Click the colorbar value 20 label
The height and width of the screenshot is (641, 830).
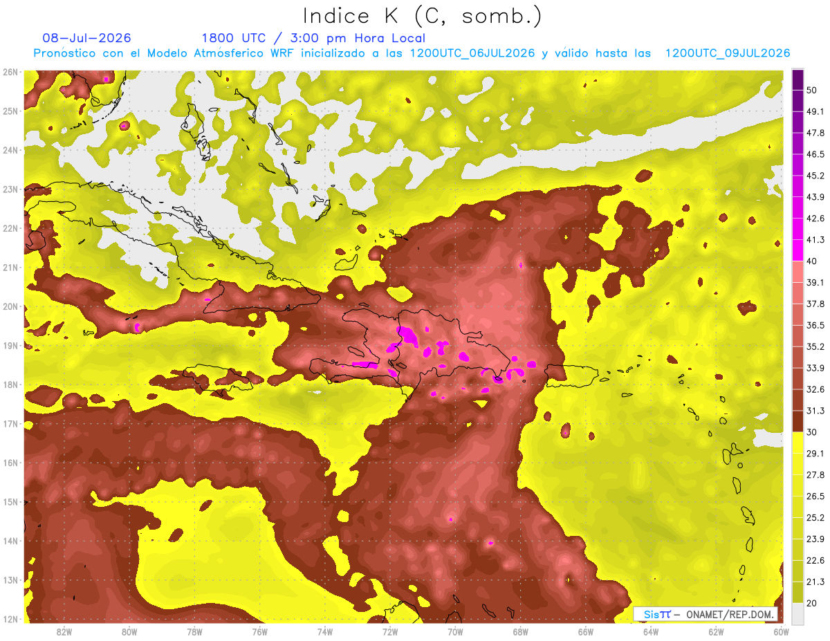click(x=813, y=603)
